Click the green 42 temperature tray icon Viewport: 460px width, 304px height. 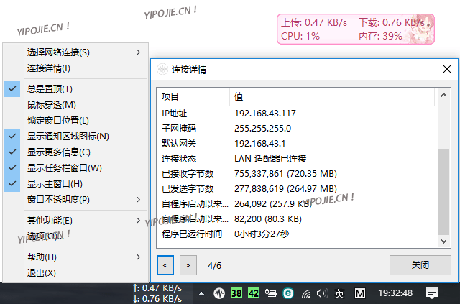(254, 293)
